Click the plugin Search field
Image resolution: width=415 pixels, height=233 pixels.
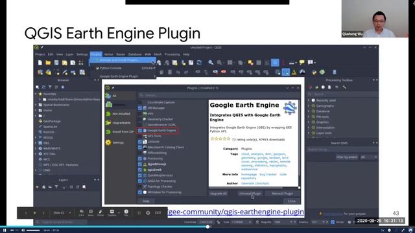point(219,95)
